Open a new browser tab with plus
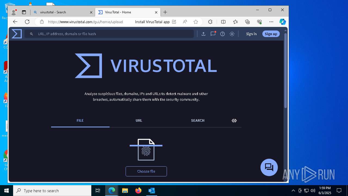The image size is (348, 196). (x=165, y=12)
